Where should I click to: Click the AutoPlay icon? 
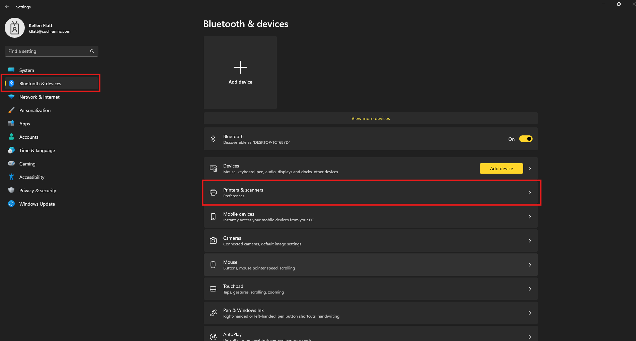coord(213,337)
